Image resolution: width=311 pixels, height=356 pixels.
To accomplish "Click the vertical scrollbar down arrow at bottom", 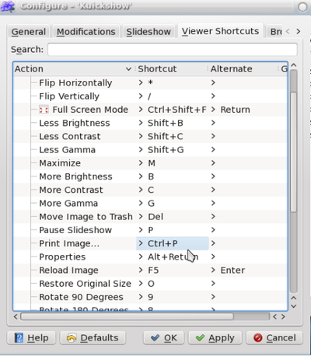I will [294, 306].
